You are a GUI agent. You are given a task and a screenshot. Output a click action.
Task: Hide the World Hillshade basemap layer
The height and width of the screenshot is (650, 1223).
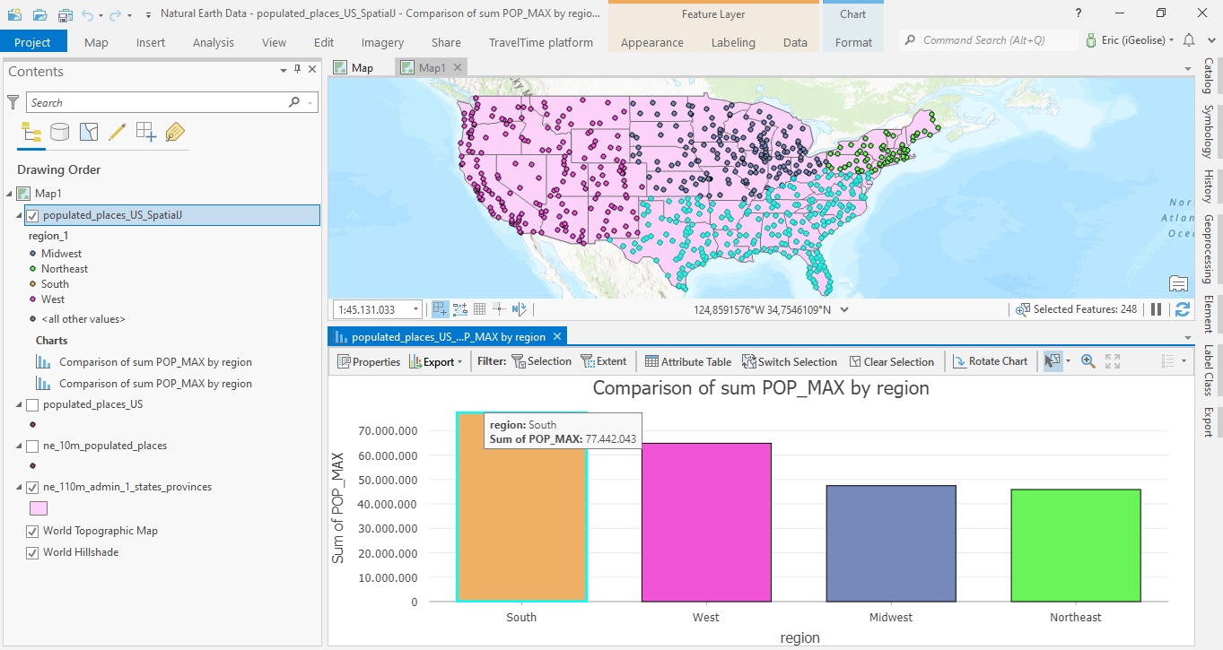click(x=33, y=552)
